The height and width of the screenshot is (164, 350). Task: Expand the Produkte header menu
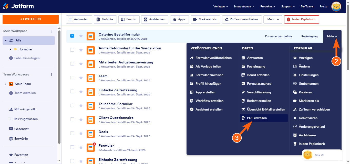click(268, 6)
